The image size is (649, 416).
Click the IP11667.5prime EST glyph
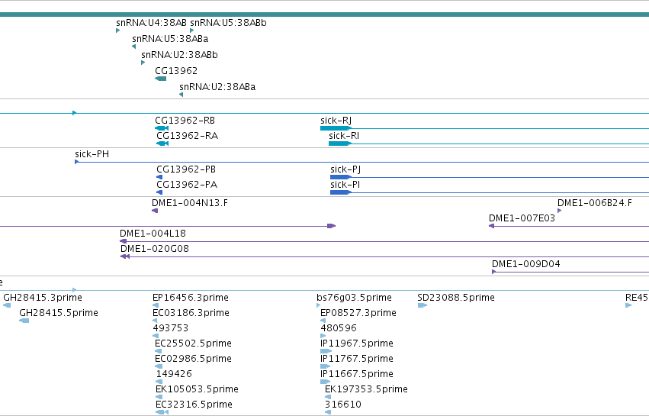pos(326,382)
